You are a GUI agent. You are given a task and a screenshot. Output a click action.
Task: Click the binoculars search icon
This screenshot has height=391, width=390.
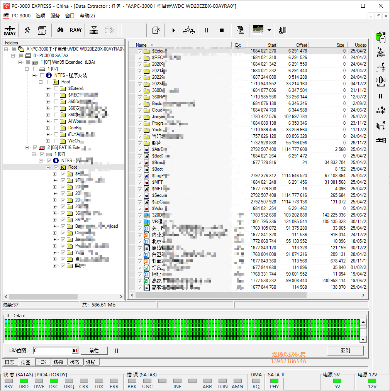[x=60, y=30]
